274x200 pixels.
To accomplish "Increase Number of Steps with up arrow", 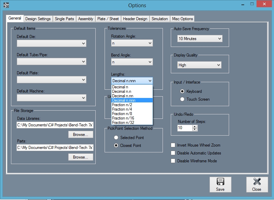I will click(x=195, y=126).
